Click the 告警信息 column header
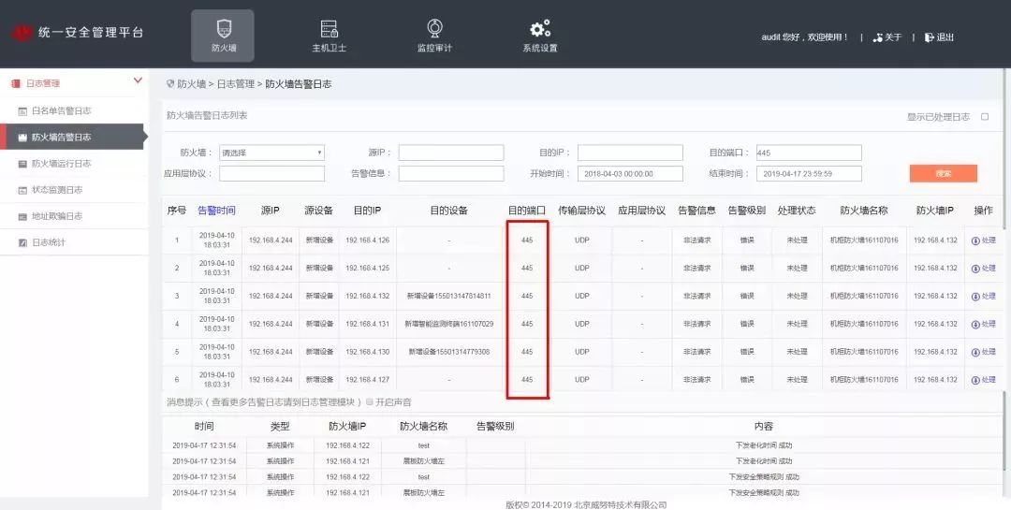 (696, 211)
